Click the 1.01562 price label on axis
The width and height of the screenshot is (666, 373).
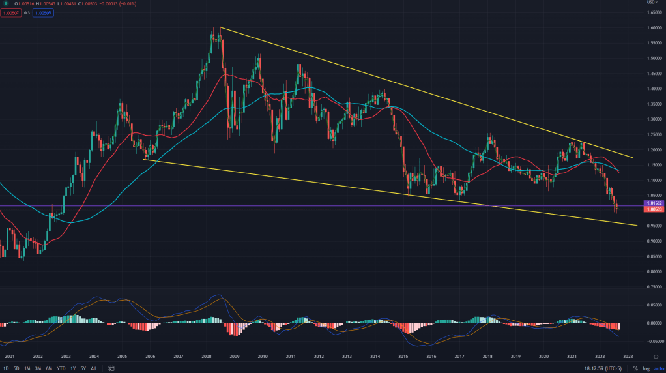pyautogui.click(x=652, y=203)
